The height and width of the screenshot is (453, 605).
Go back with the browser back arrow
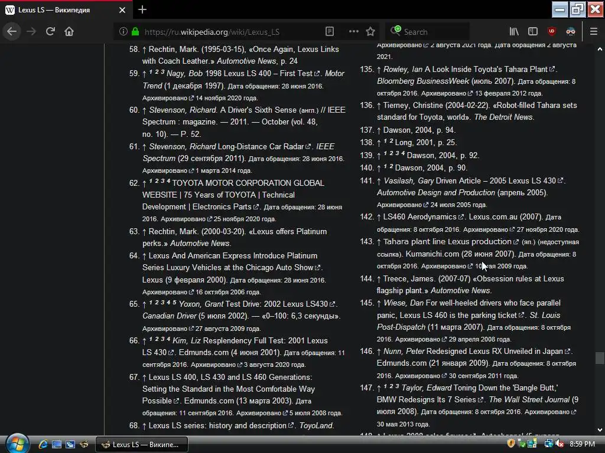pyautogui.click(x=12, y=31)
